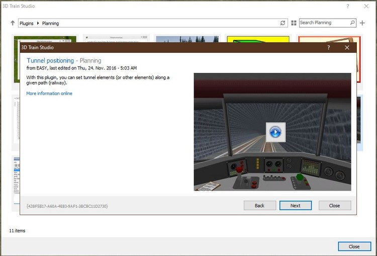Play the tunnel positioning preview video

tap(275, 132)
